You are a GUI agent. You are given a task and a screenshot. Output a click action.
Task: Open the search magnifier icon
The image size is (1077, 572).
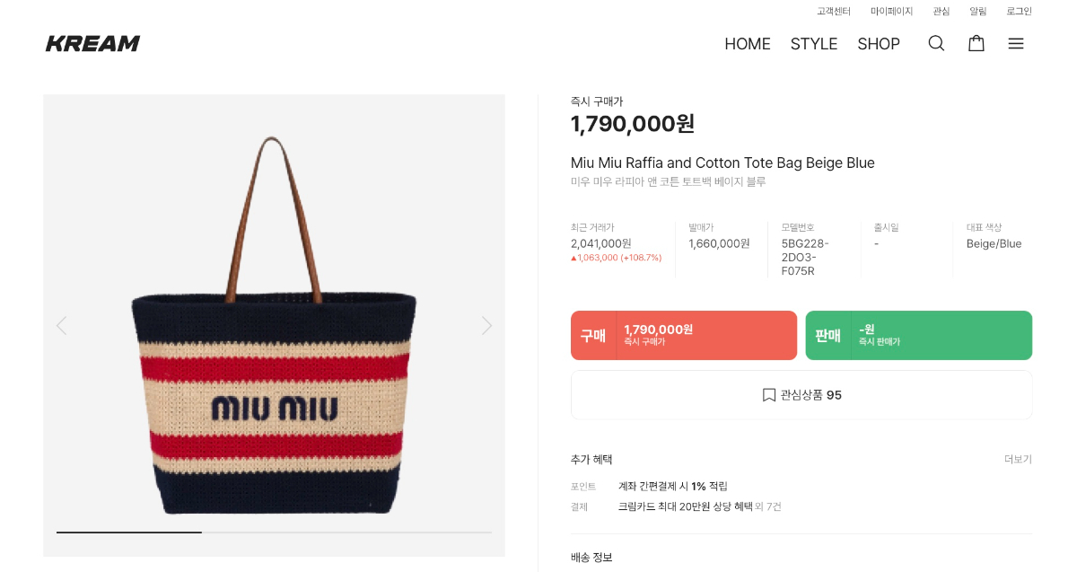point(936,43)
